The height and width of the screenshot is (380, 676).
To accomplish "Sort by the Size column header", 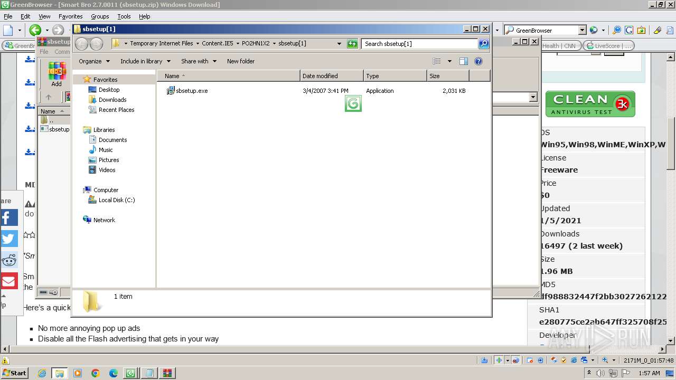I will click(x=448, y=76).
